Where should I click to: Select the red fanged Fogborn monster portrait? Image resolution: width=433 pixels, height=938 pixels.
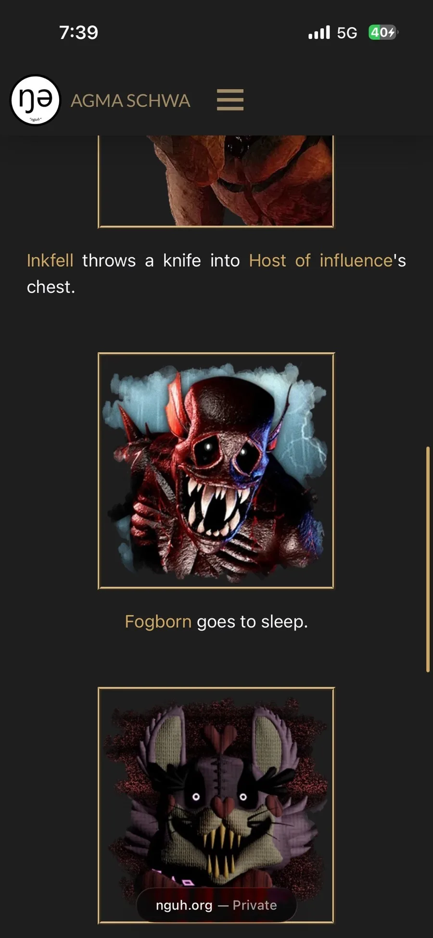click(216, 471)
